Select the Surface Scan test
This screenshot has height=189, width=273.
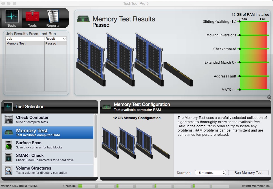48,145
